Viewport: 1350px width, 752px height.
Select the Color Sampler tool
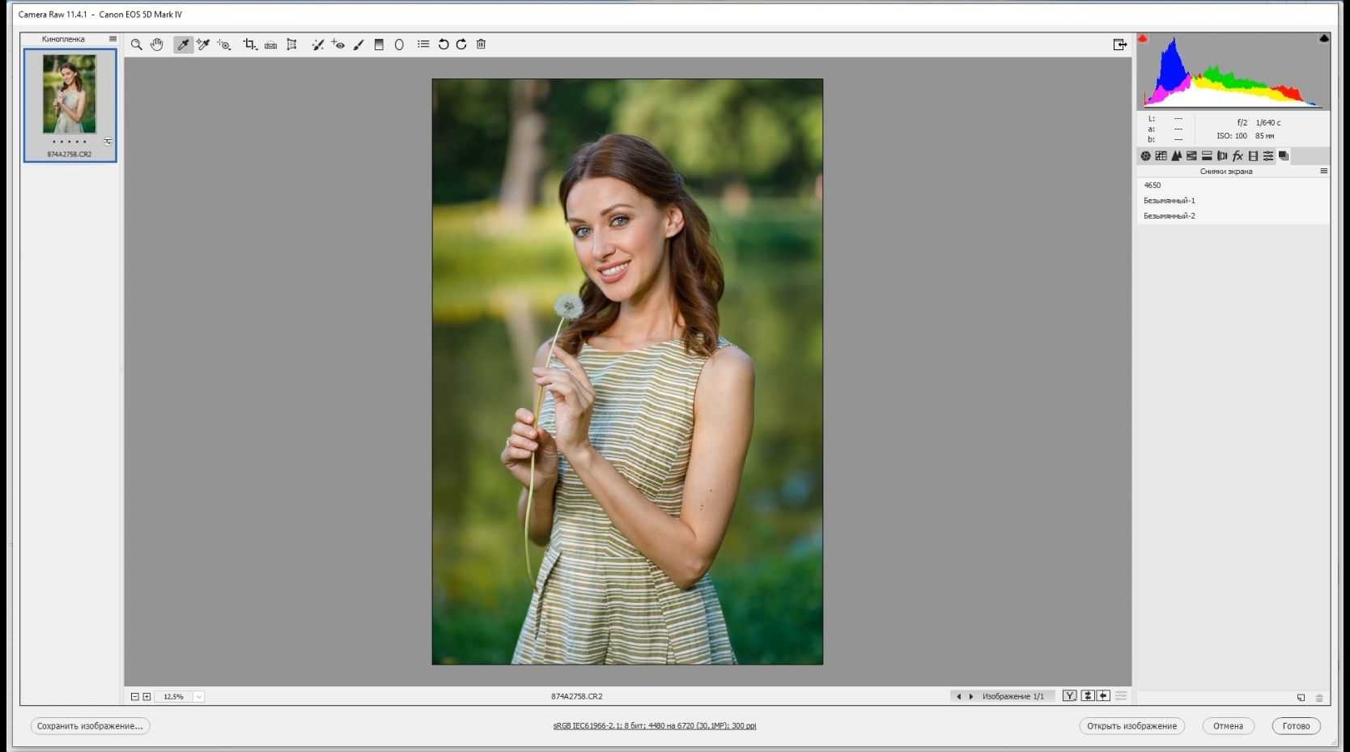pyautogui.click(x=203, y=45)
